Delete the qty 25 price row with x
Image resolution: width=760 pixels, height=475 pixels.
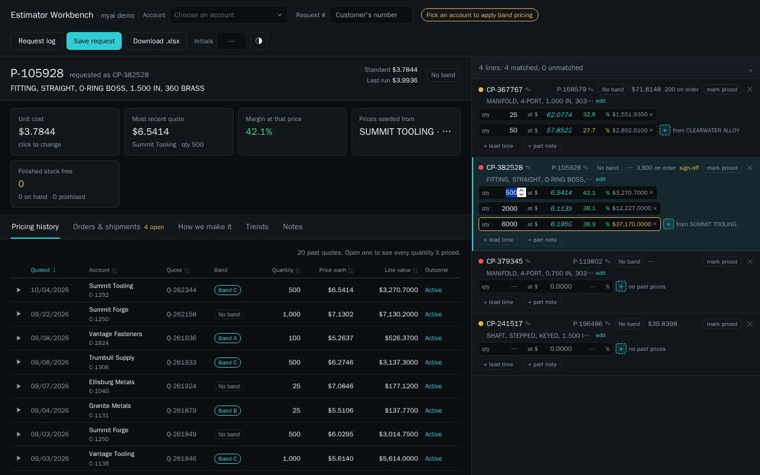(x=651, y=115)
